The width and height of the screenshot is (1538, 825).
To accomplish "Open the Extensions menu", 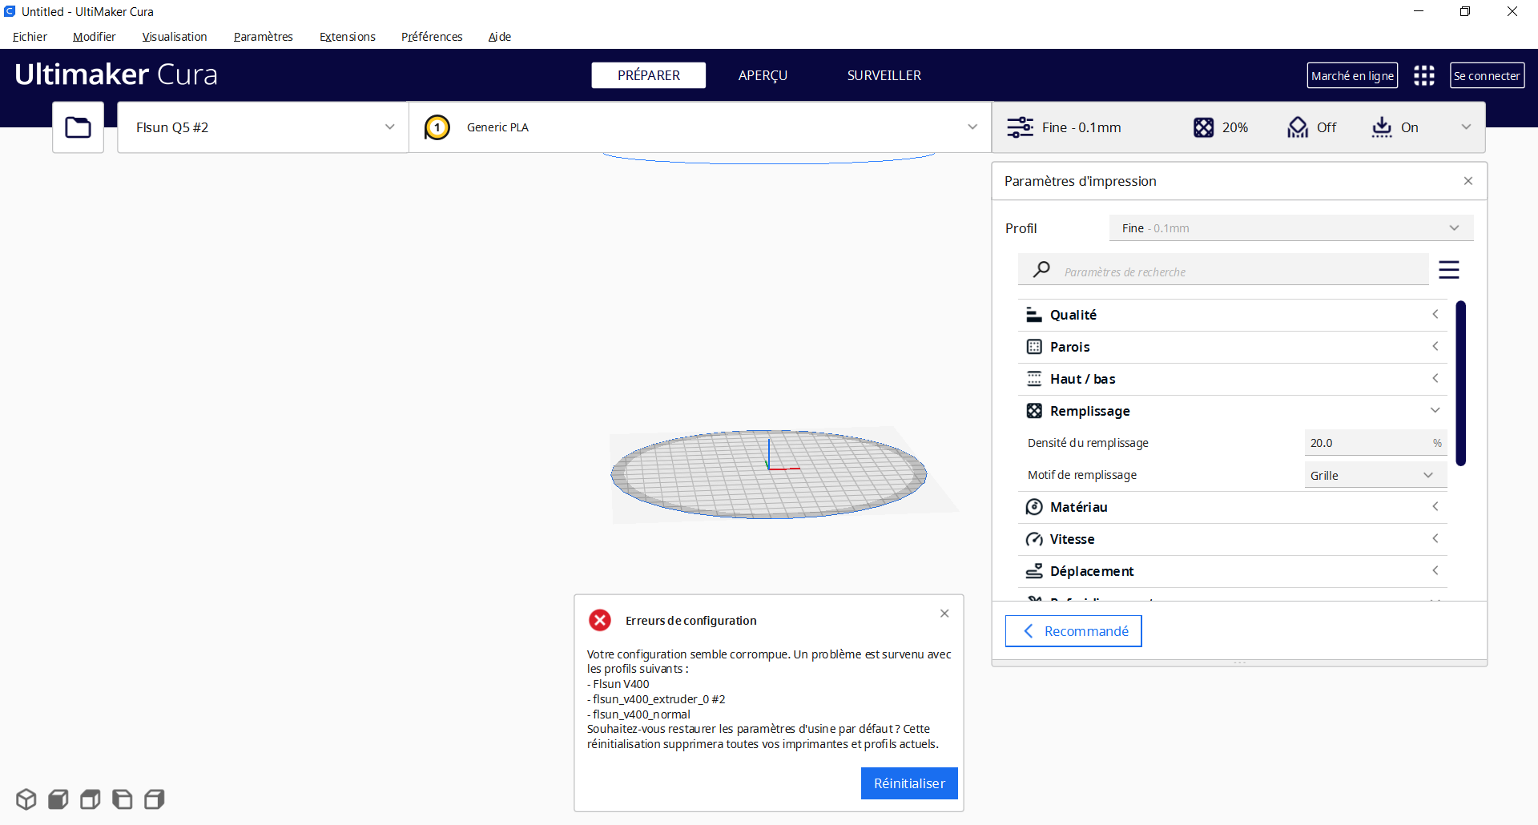I will point(347,37).
